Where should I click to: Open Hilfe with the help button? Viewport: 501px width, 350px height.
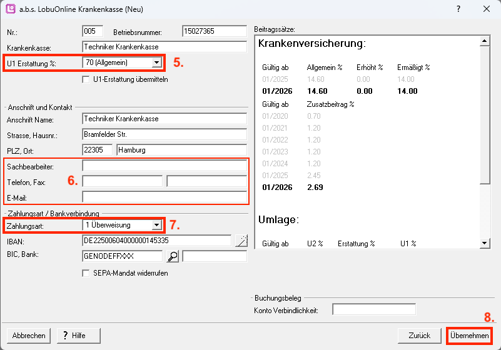(74, 336)
